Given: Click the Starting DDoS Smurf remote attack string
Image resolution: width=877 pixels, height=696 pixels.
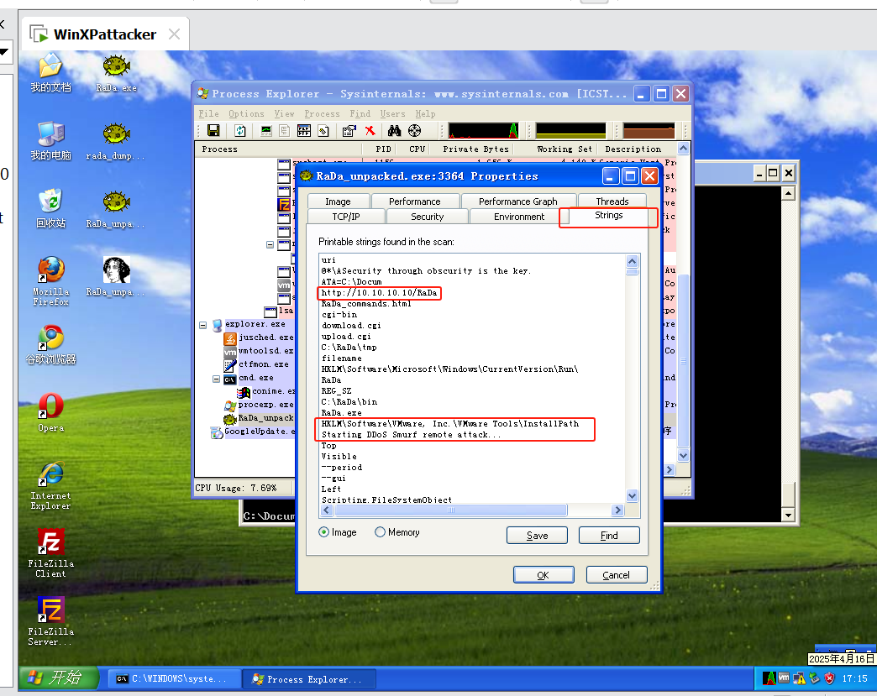Looking at the screenshot, I should click(x=411, y=435).
